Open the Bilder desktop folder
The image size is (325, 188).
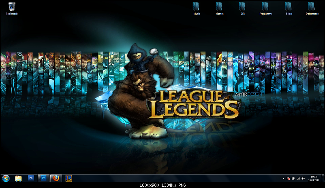289,8
